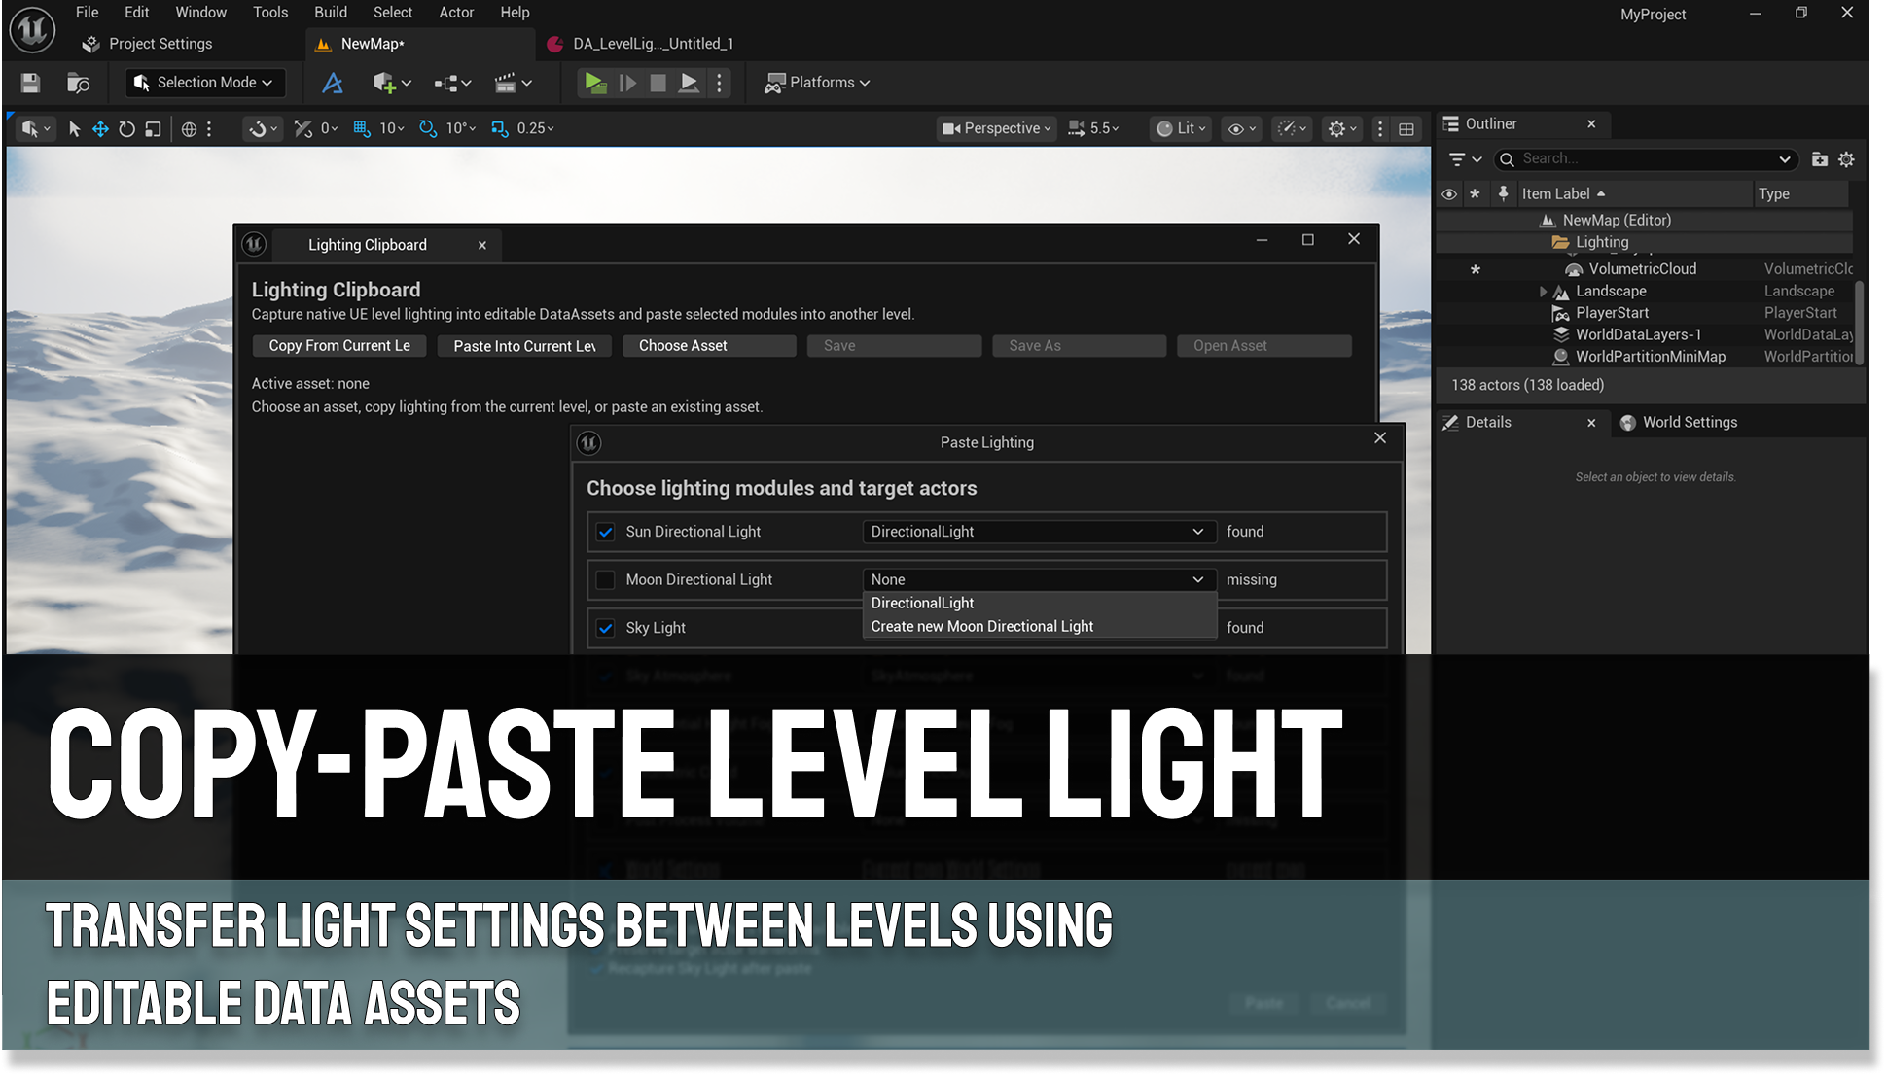Open the Build menu

click(331, 13)
